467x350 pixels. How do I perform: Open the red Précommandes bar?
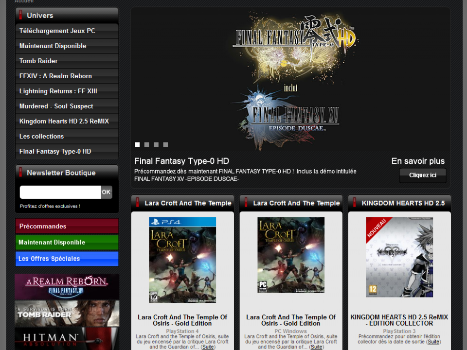click(x=67, y=226)
